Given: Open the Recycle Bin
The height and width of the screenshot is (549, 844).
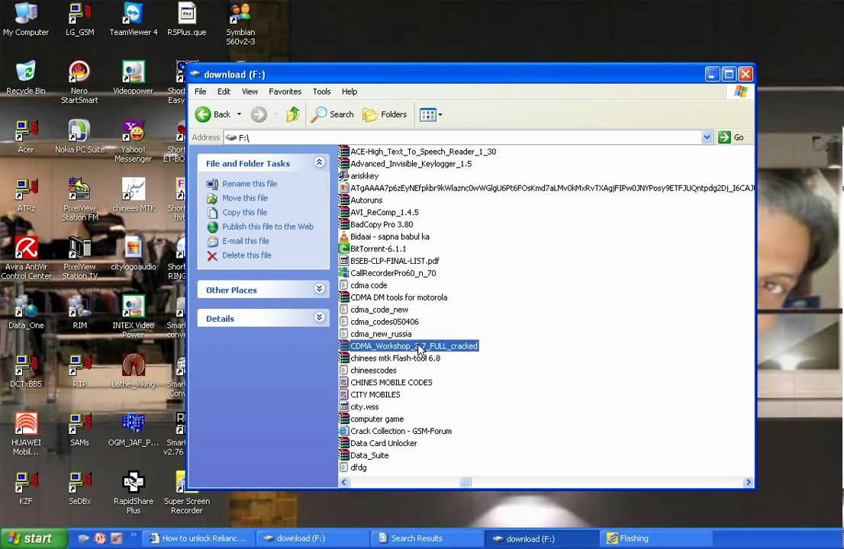Looking at the screenshot, I should [x=25, y=78].
